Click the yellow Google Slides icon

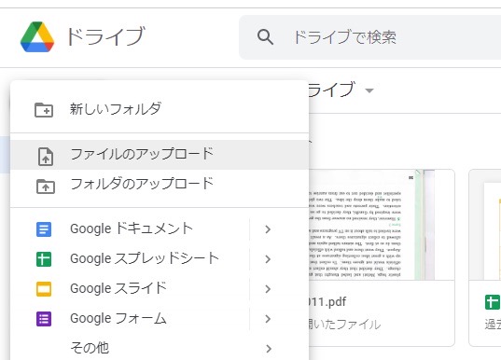coord(44,289)
